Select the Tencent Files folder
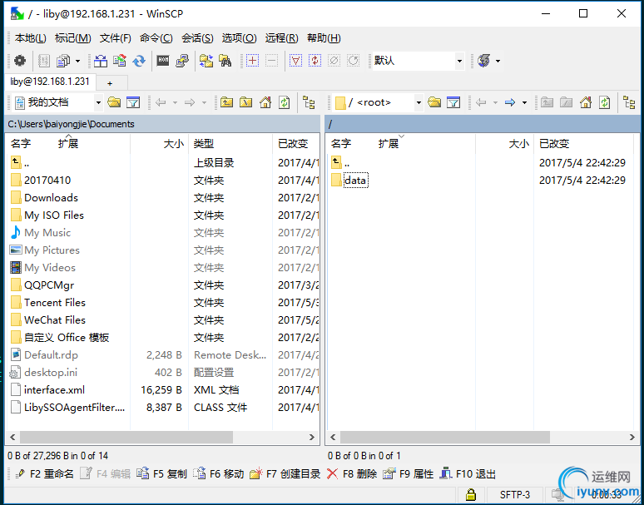Viewport: 644px width, 505px height. coord(55,303)
